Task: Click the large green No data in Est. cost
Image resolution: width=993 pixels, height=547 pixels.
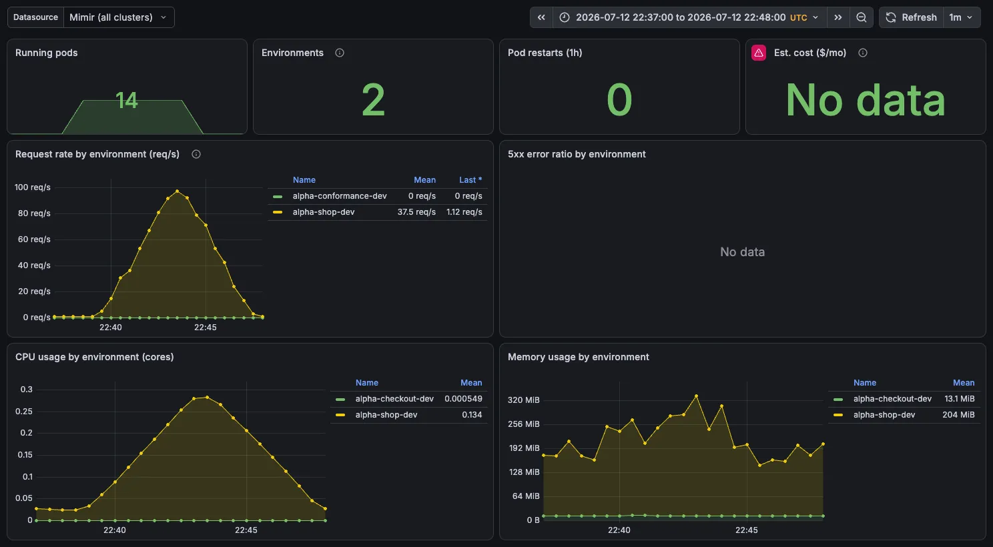Action: pyautogui.click(x=866, y=100)
